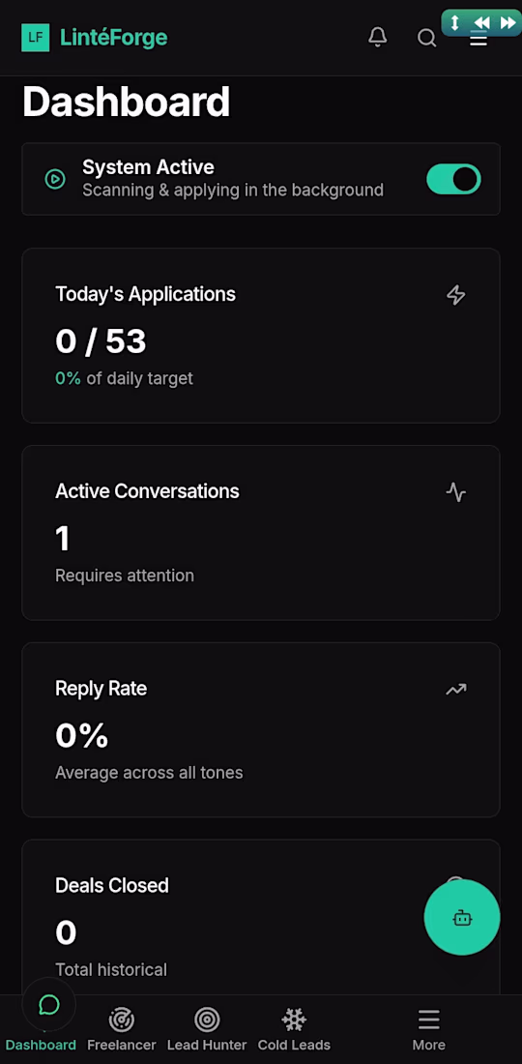Open the floating robot assistant button
522x1064 pixels.
(x=462, y=917)
